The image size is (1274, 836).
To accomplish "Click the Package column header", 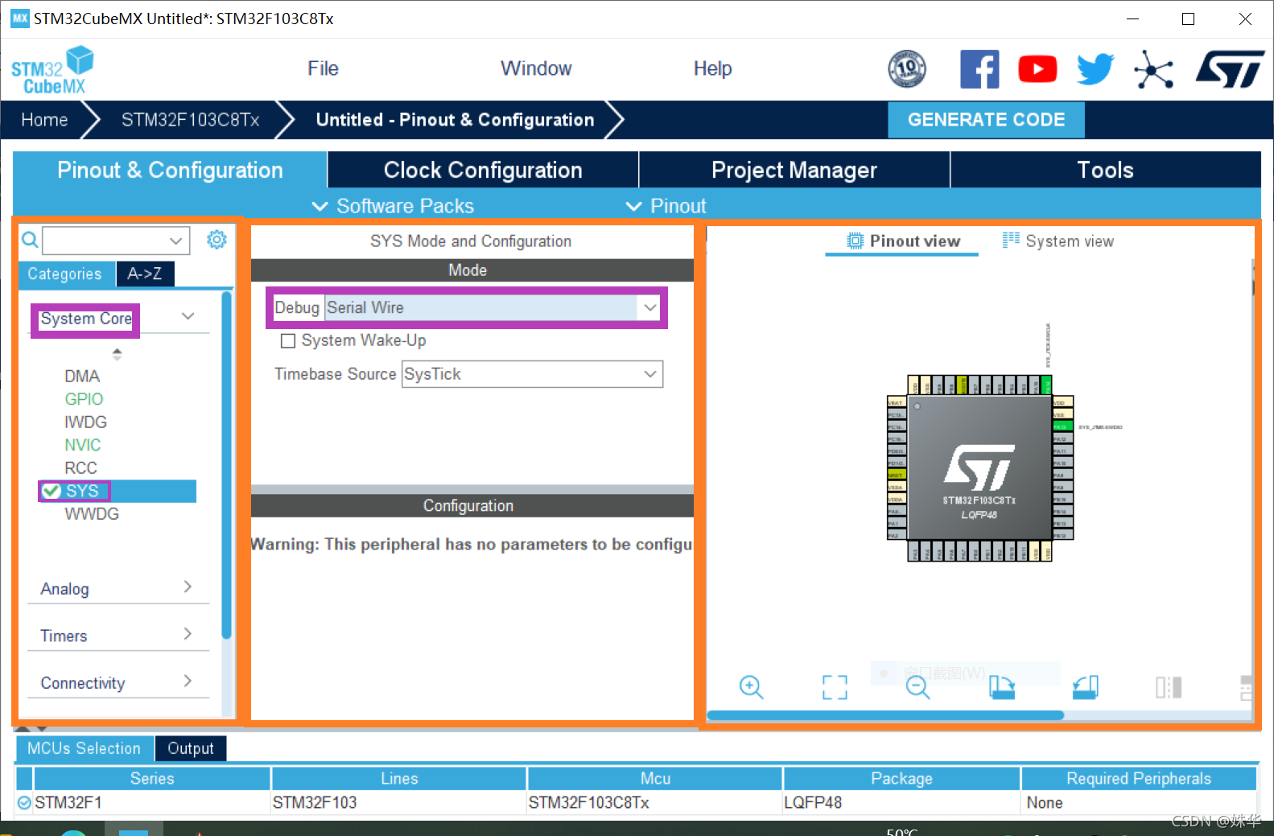I will click(901, 778).
